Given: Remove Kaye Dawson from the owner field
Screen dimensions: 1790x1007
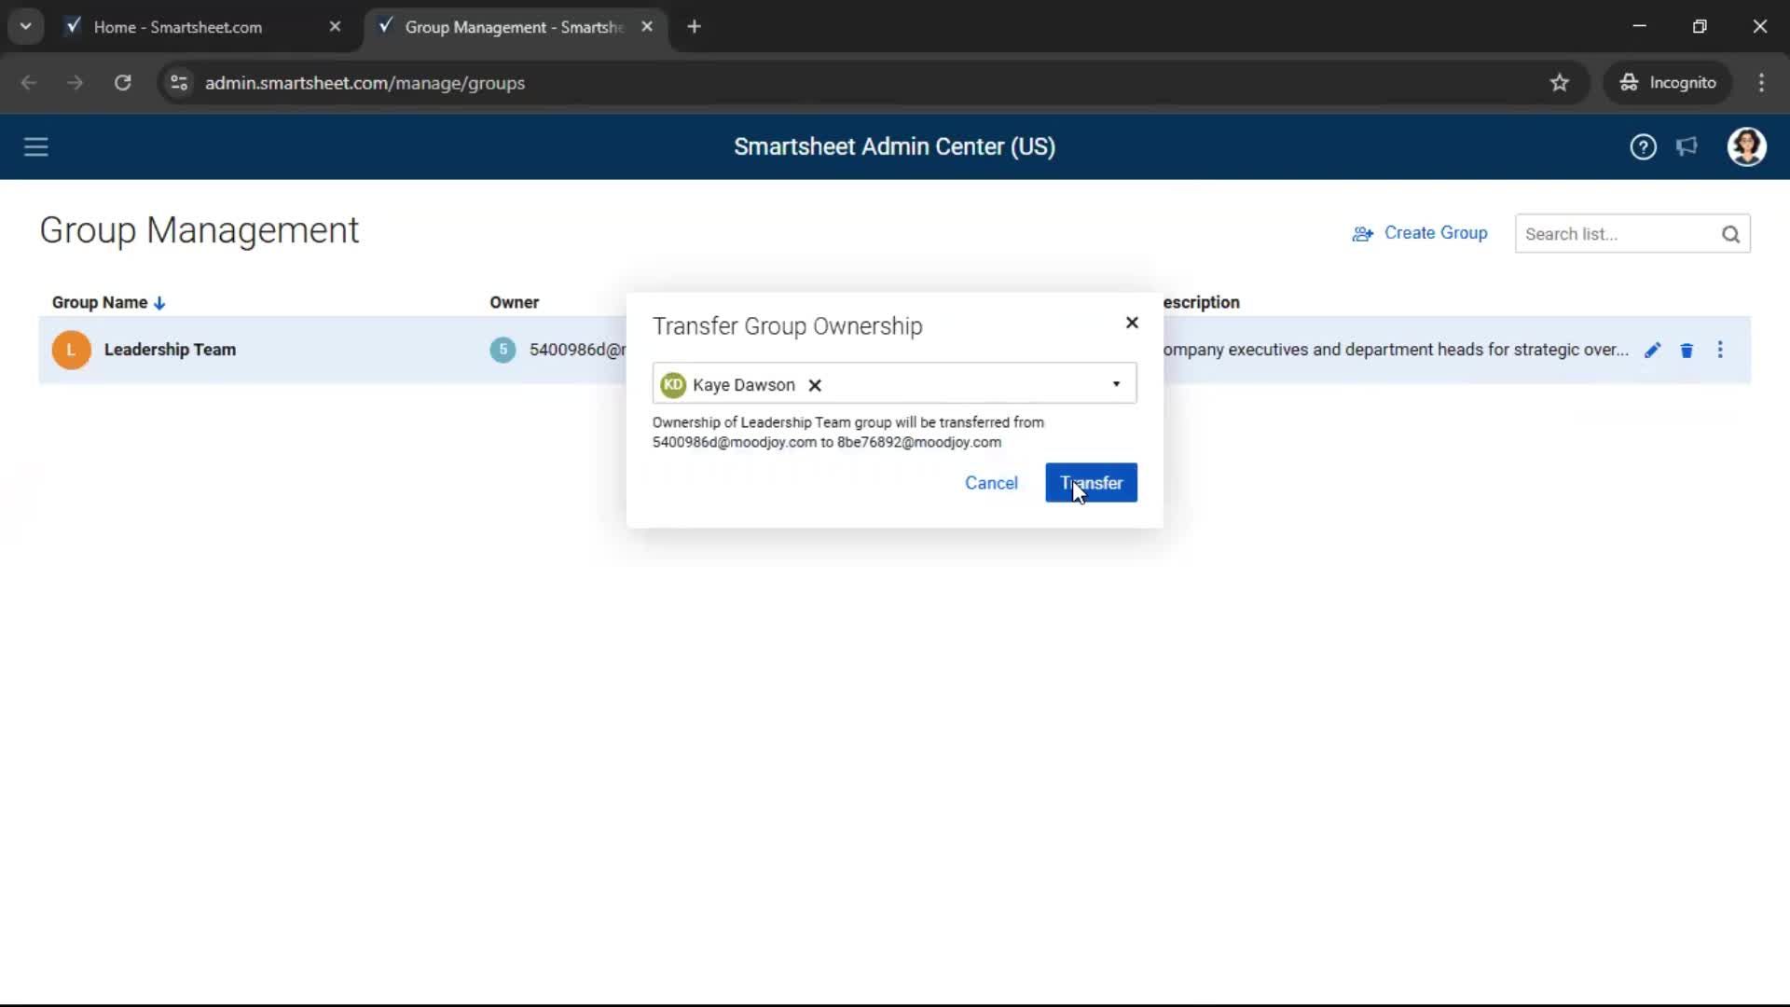Looking at the screenshot, I should pyautogui.click(x=814, y=385).
